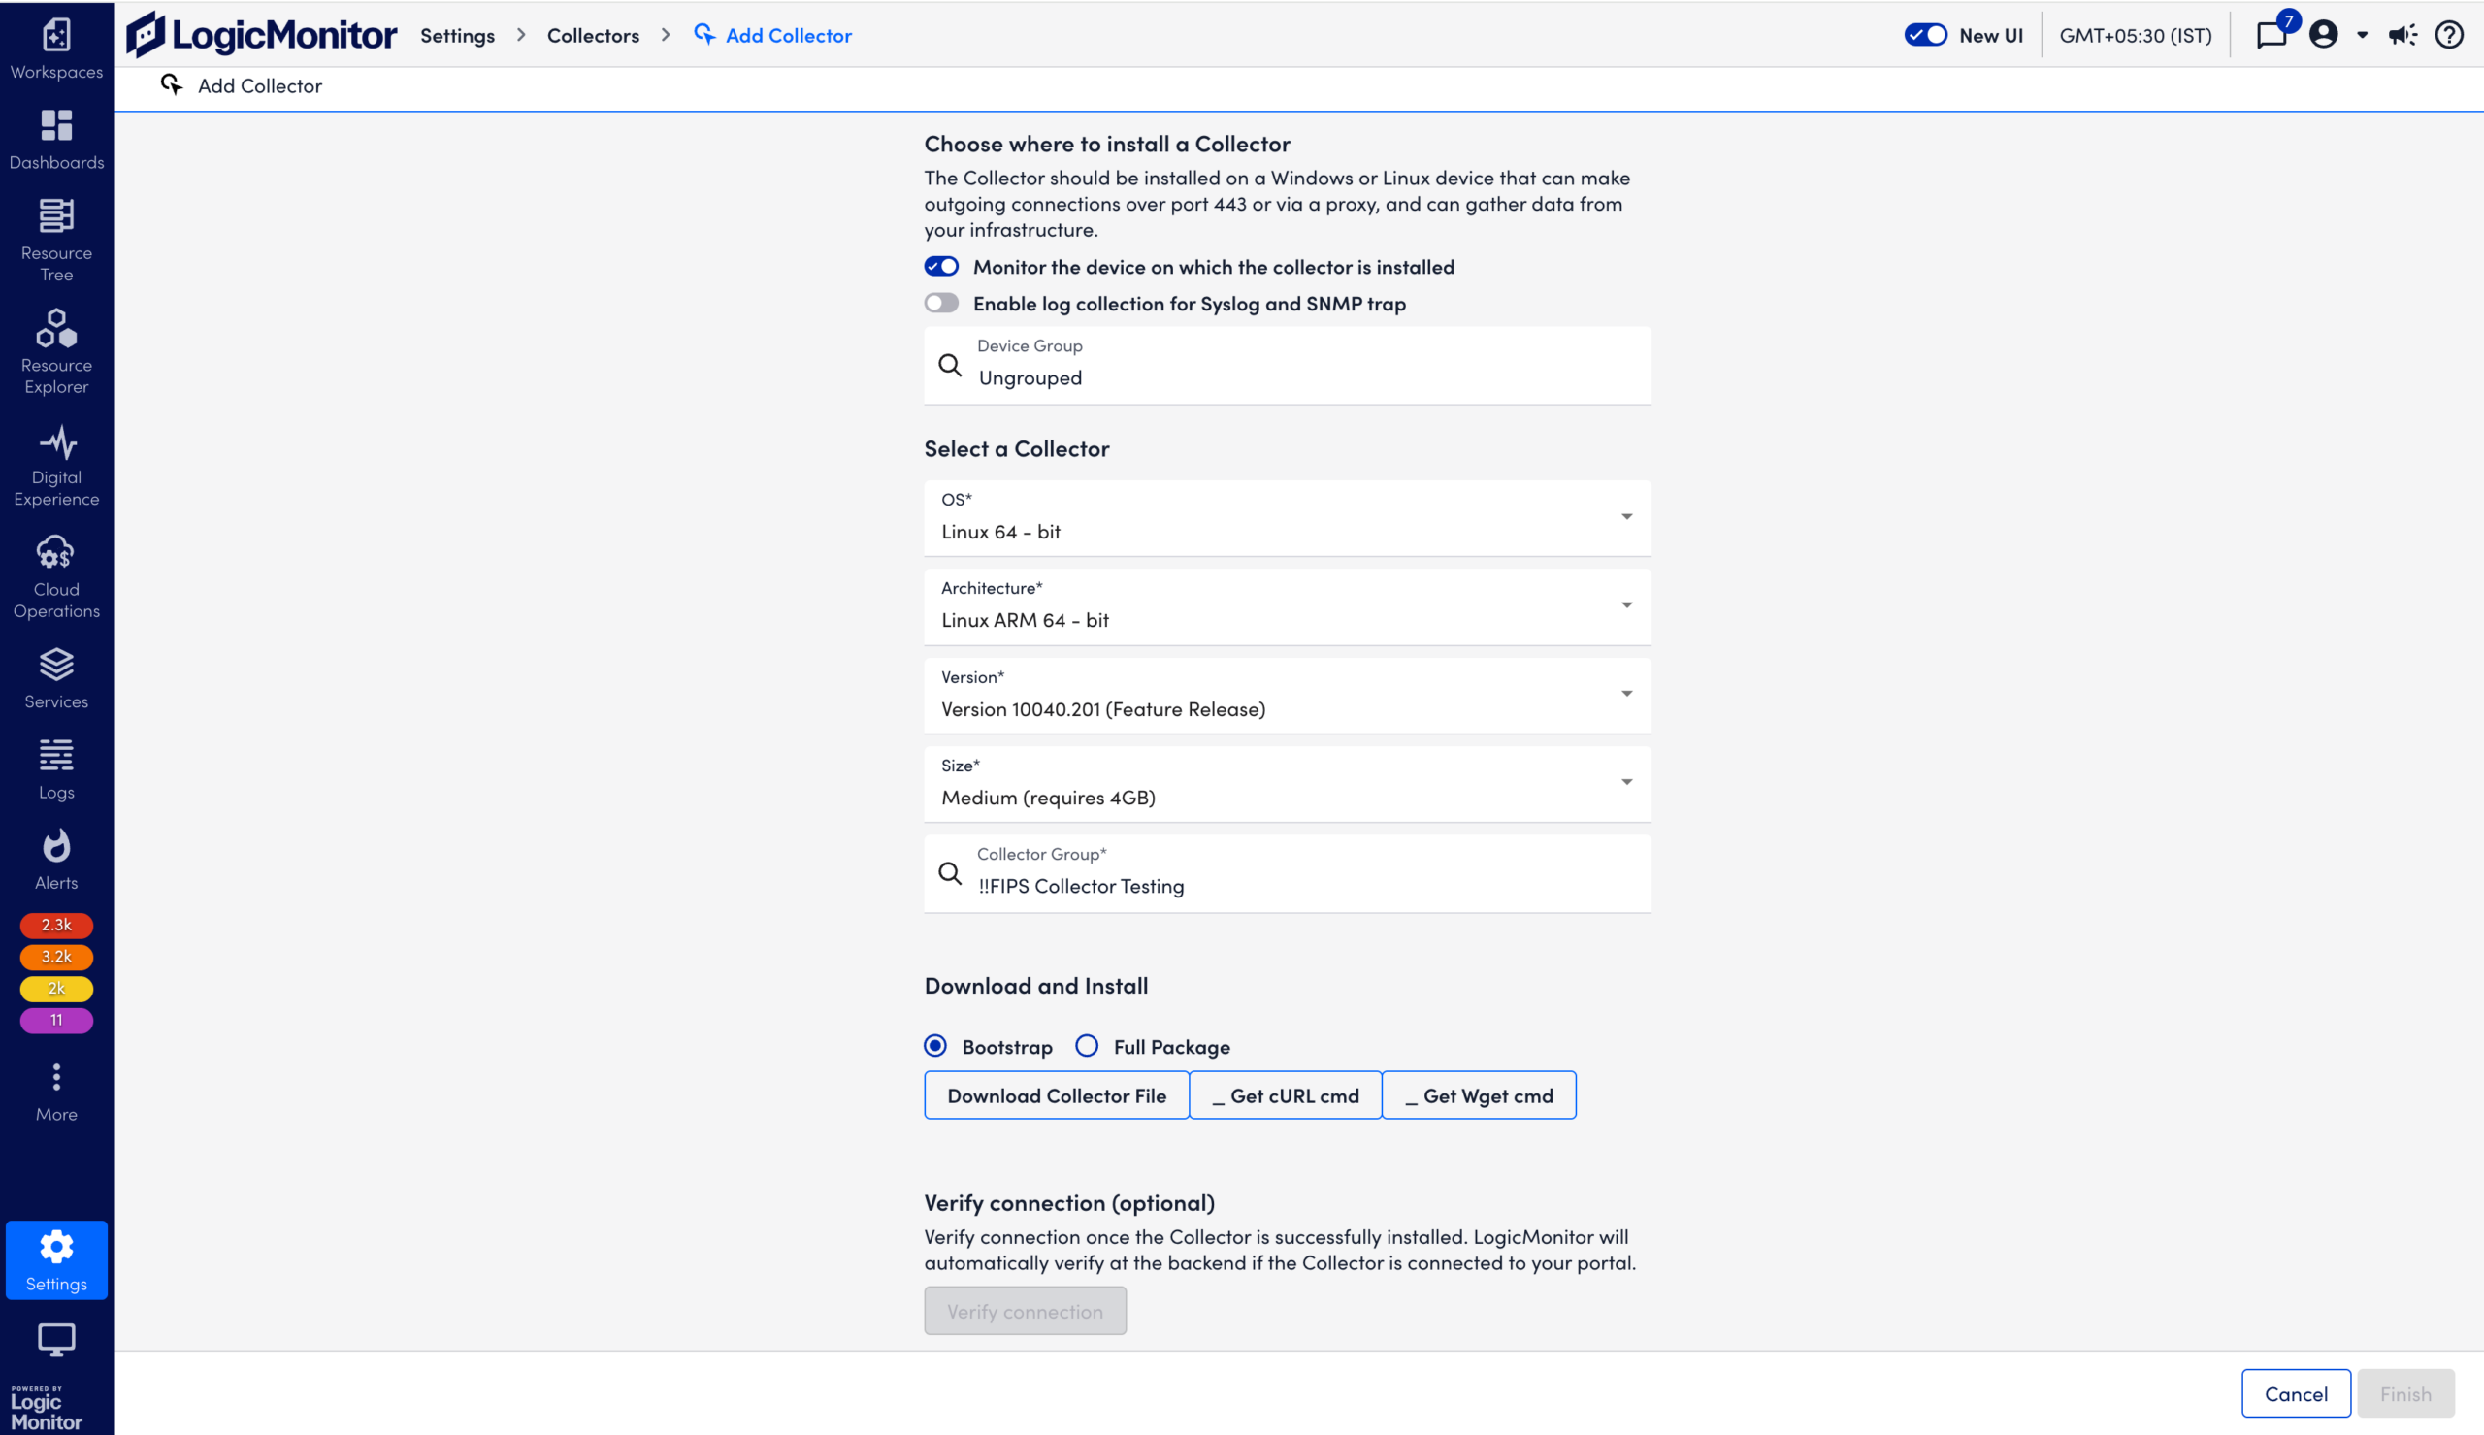Click Device Group search icon
This screenshot has width=2484, height=1435.
click(950, 366)
